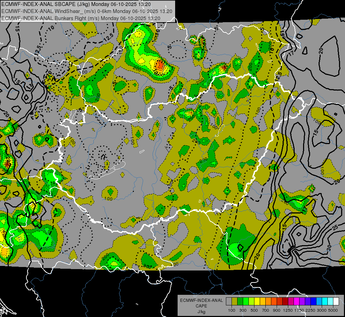Click the 3000 label under the legend

322,310
